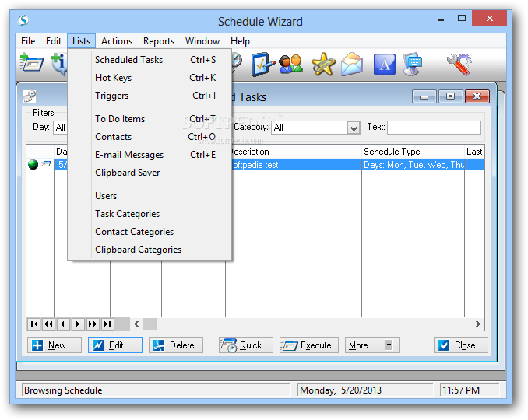Click the New button
Viewport: 528px width, 420px height.
click(55, 345)
